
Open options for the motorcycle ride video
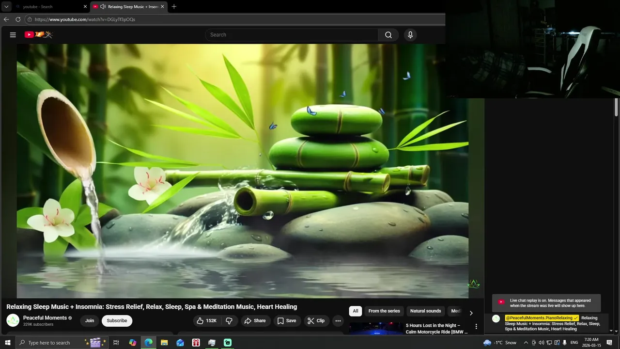[476, 327]
